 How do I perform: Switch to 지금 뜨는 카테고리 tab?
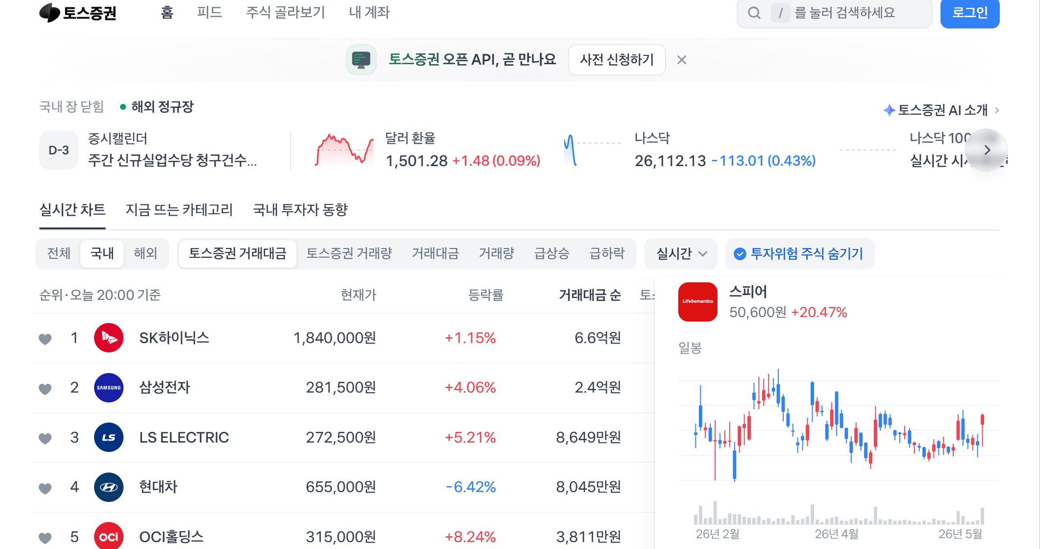[x=179, y=210]
